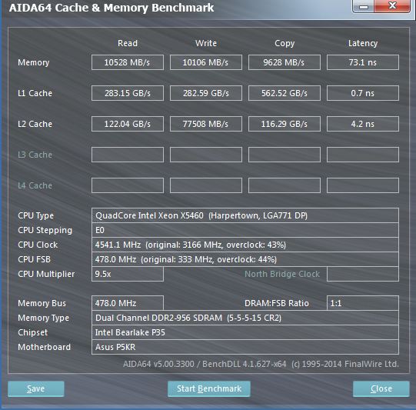Save the benchmark results
The image size is (416, 410).
click(36, 388)
